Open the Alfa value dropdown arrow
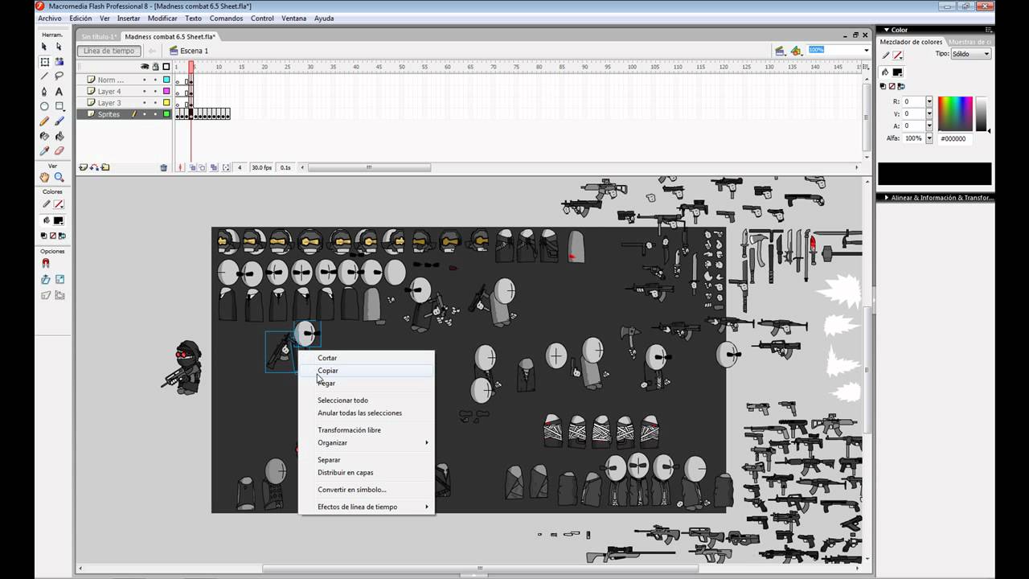 [929, 138]
